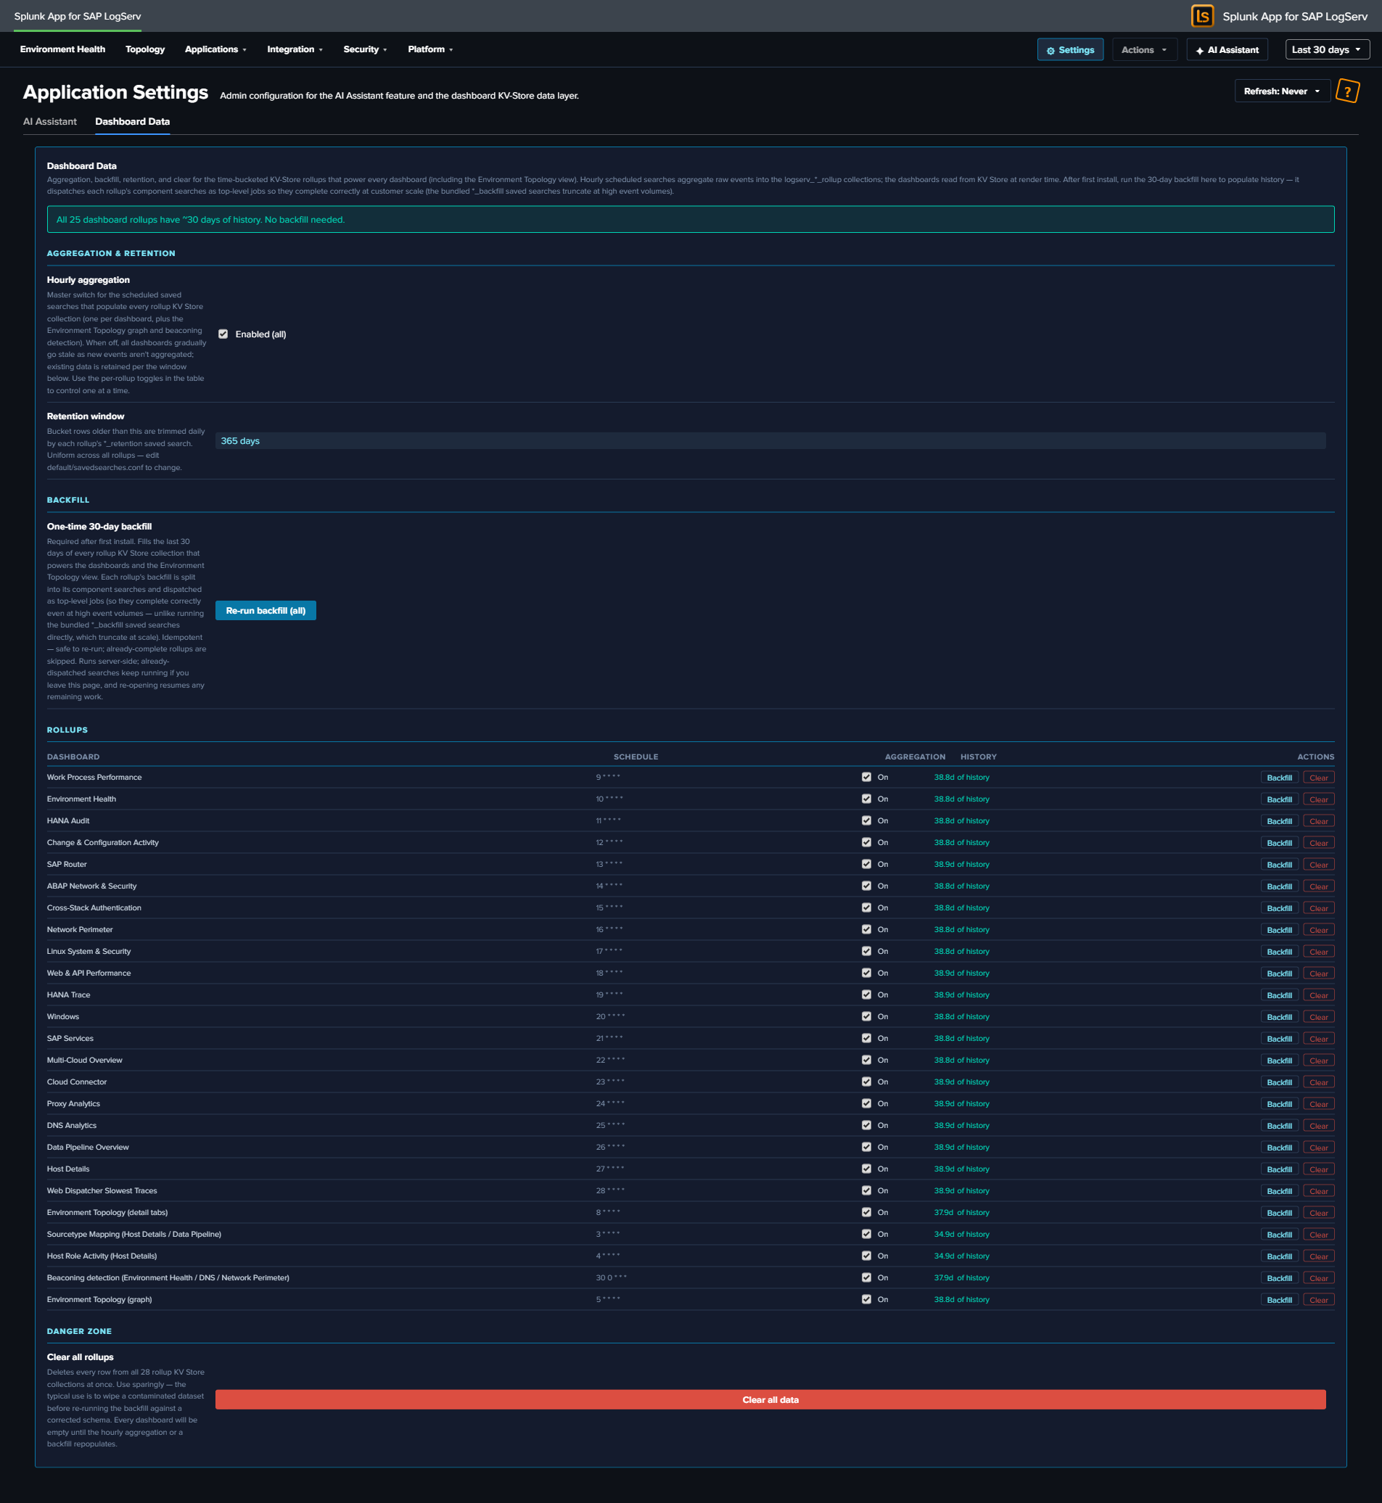Click Clear for Work Process Performance

[1317, 778]
